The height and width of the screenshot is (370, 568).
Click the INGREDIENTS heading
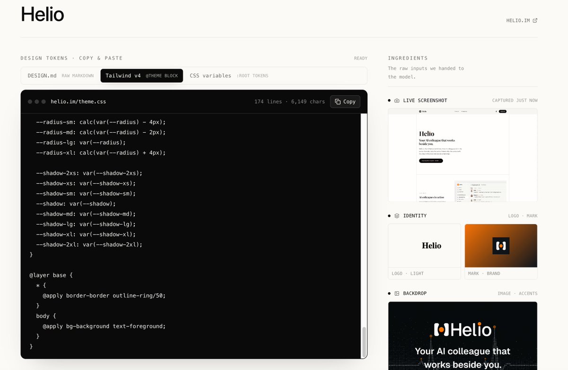point(408,58)
